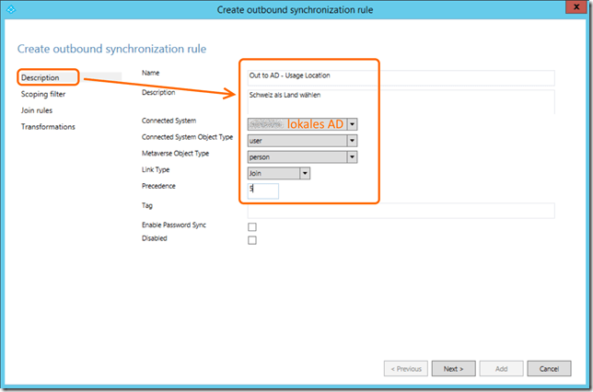Viewport: 593px width, 392px height.
Task: Click the Name text field
Action: [x=401, y=76]
